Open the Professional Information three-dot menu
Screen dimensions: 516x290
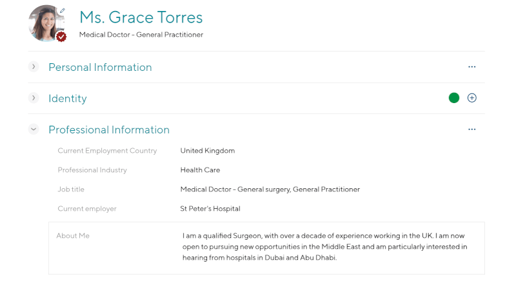click(x=471, y=130)
